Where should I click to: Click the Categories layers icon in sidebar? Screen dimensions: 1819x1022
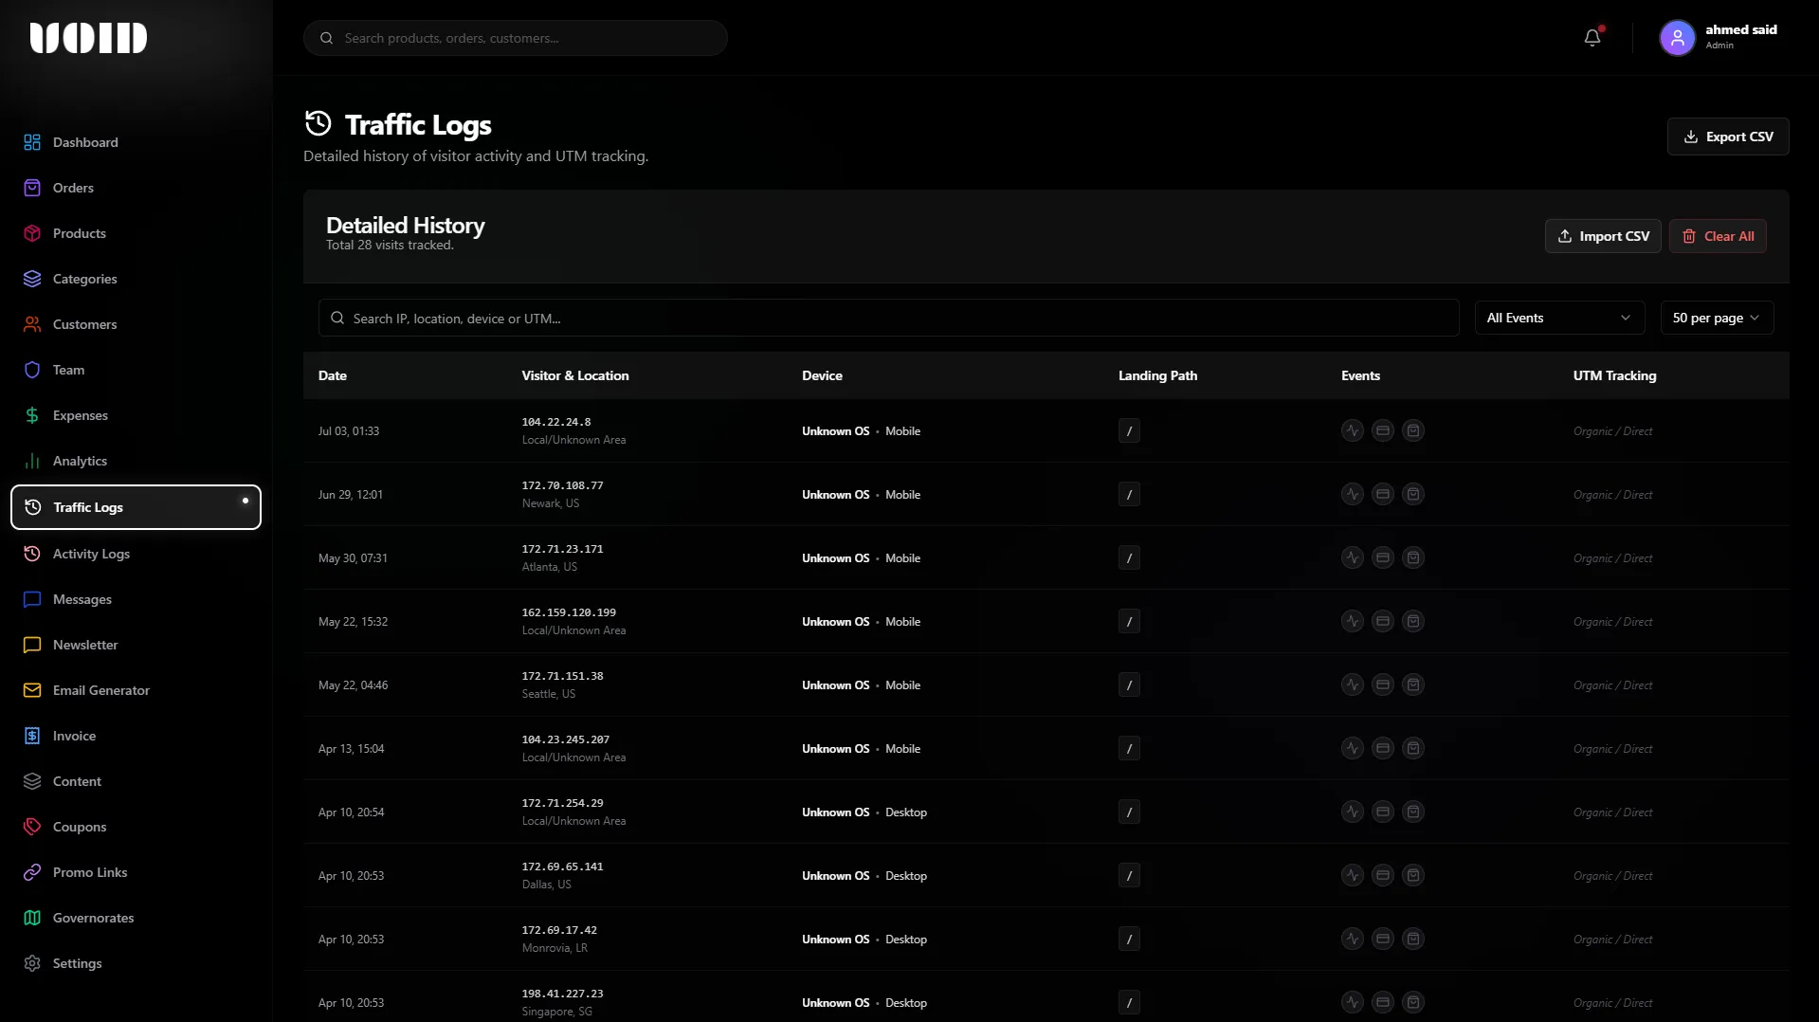(32, 279)
